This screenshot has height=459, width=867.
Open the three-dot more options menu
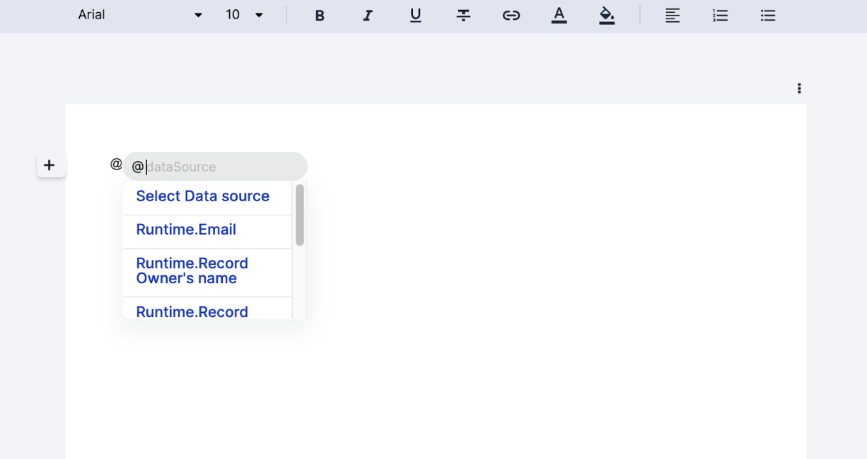[799, 88]
